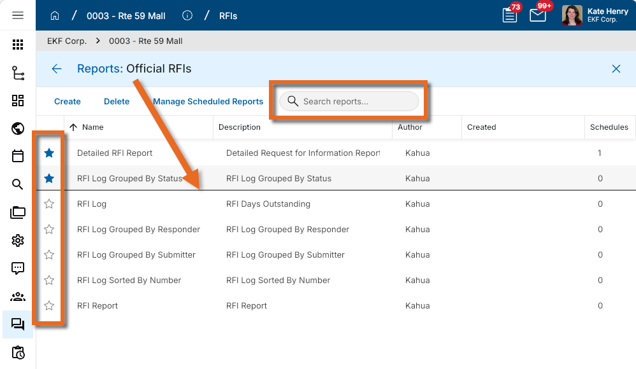Open Manage Scheduled Reports
The width and height of the screenshot is (636, 369).
[208, 102]
